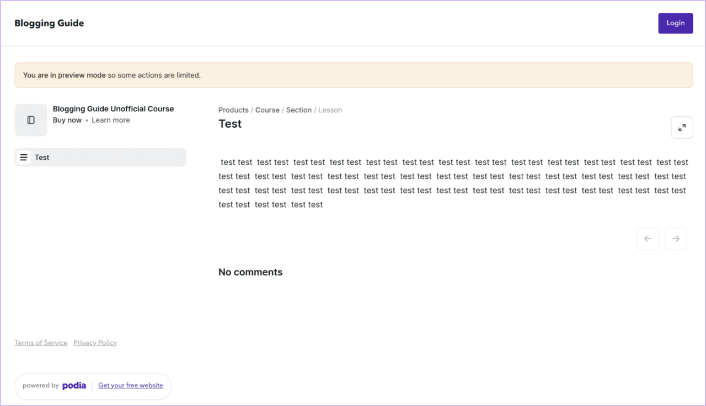Open the Privacy Policy page
706x406 pixels.
point(95,342)
